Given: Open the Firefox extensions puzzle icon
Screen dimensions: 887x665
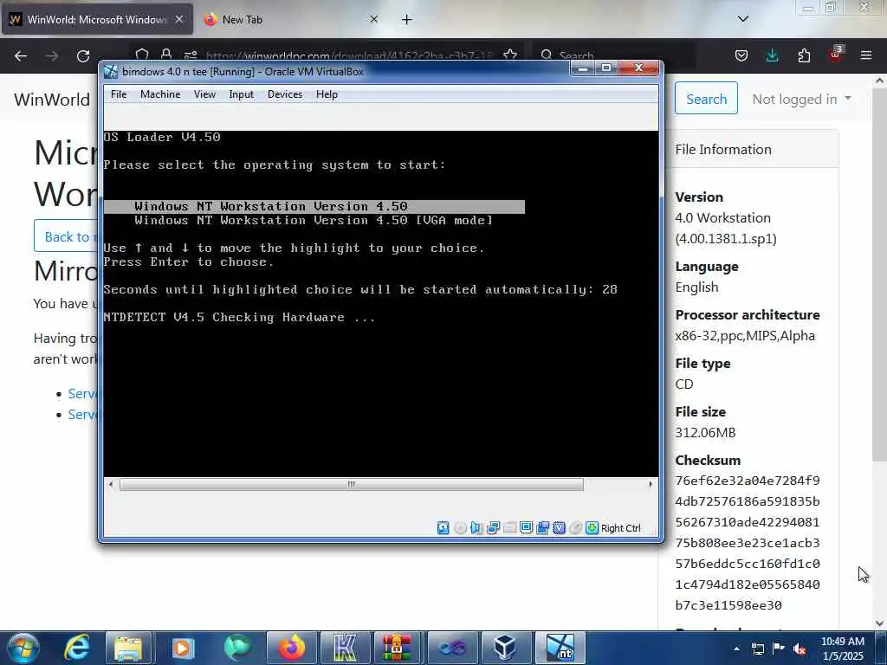Looking at the screenshot, I should tap(804, 55).
